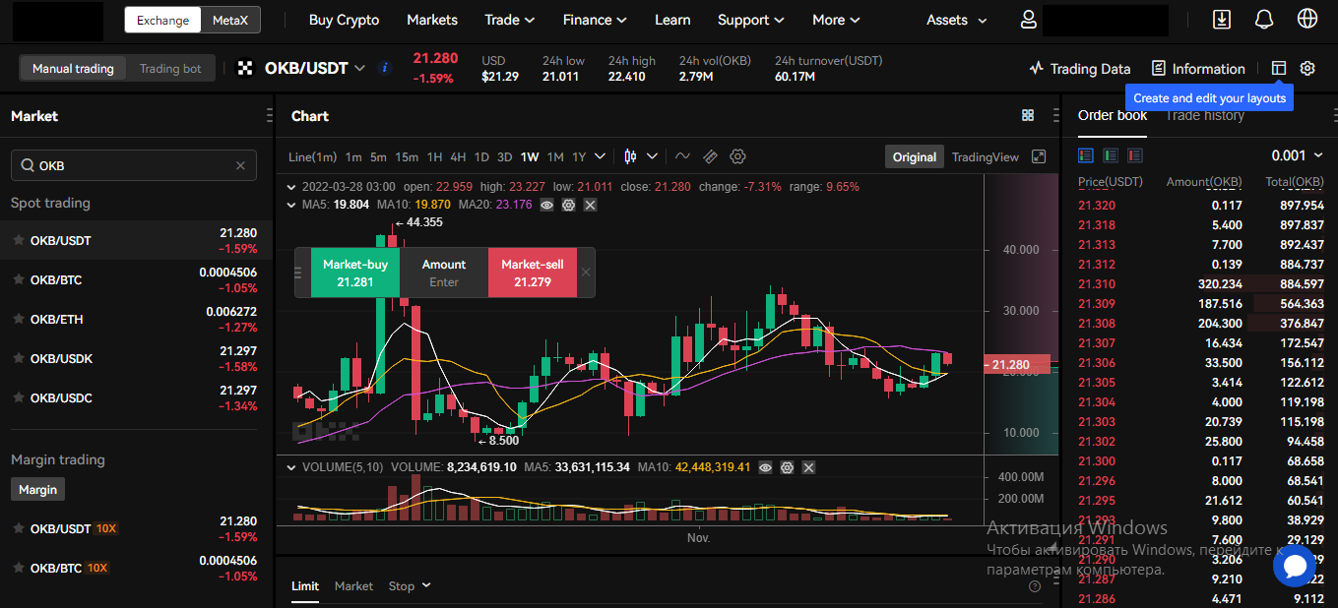The width and height of the screenshot is (1338, 608).
Task: Favorite the OKB/BTC spot pair star
Action: [x=18, y=280]
